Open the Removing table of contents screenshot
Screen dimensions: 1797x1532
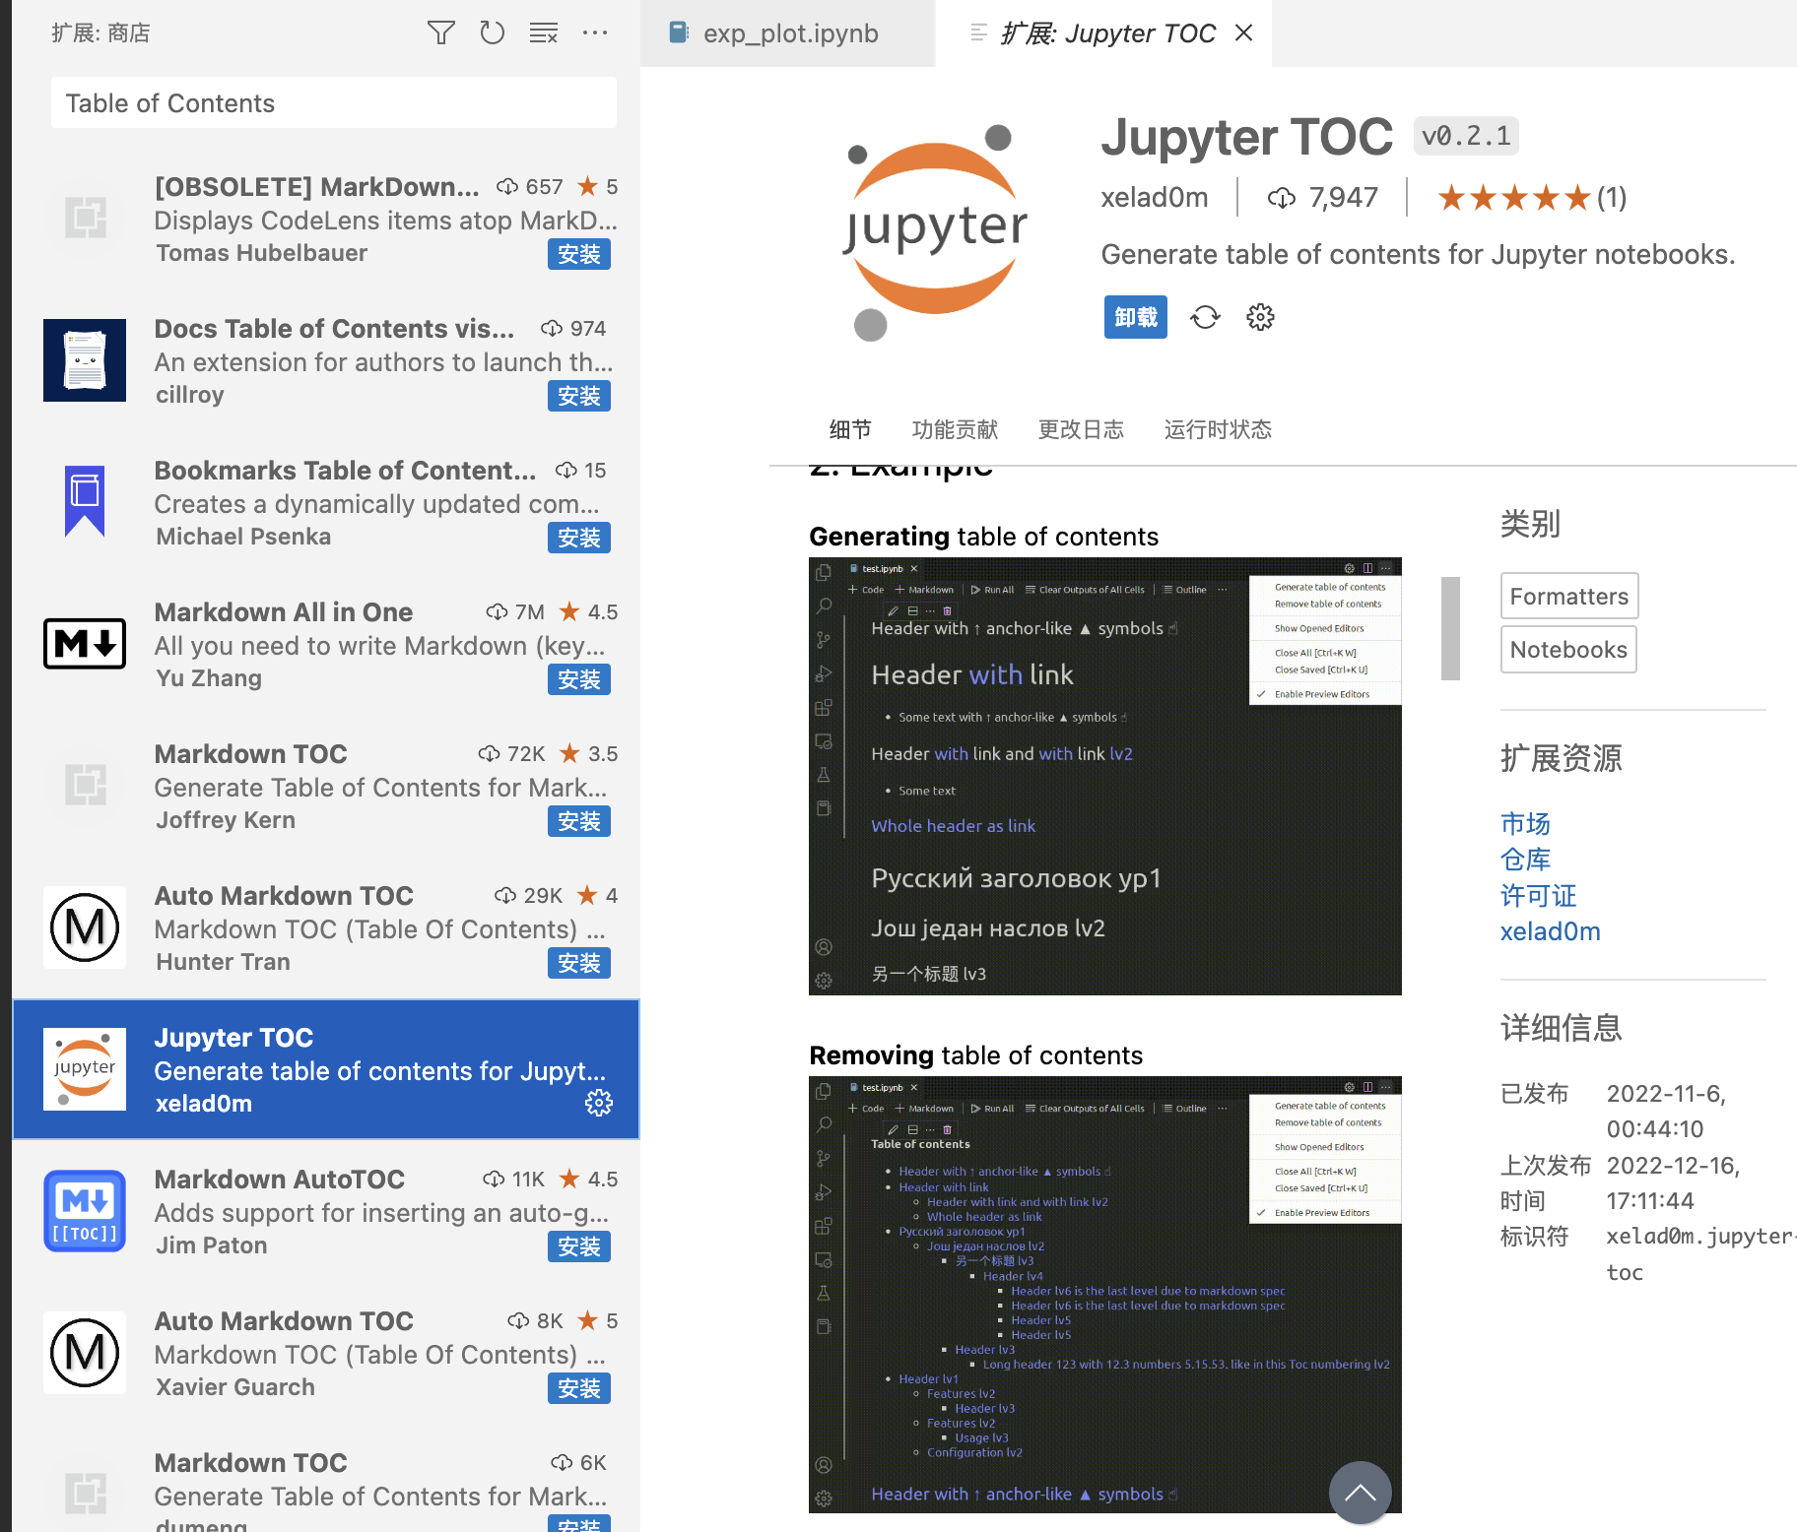coord(1104,1295)
